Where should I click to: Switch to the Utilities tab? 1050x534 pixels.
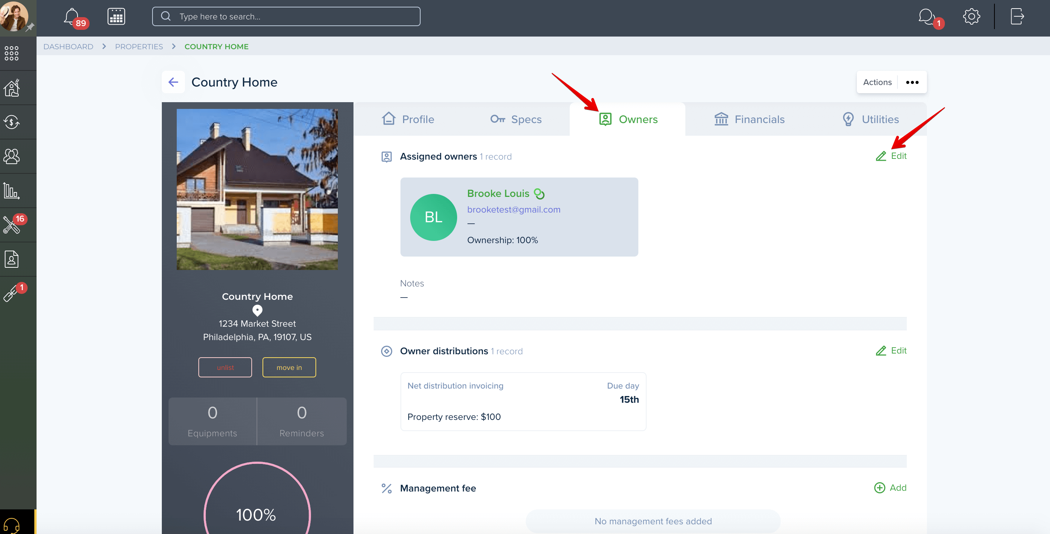[870, 119]
